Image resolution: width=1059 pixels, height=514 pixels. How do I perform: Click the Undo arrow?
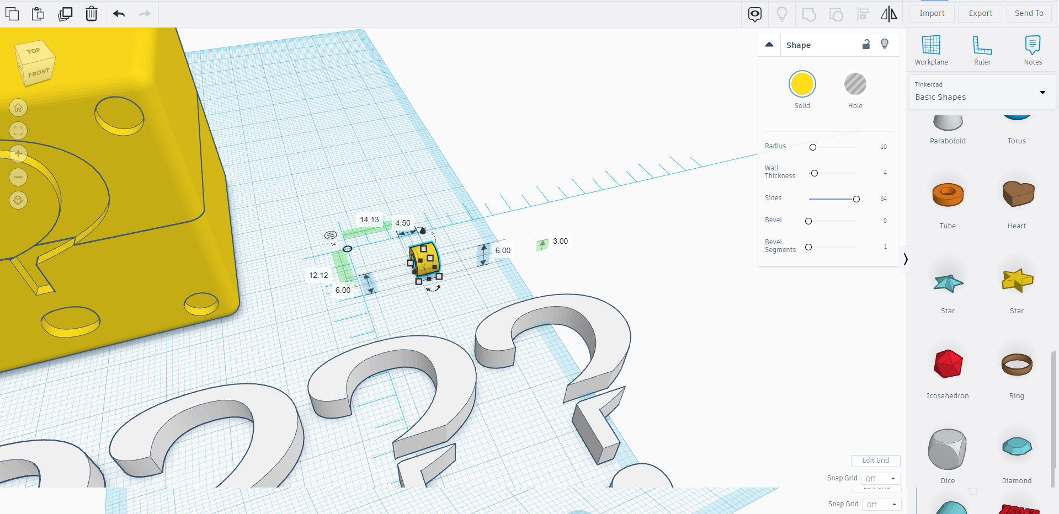tap(118, 14)
